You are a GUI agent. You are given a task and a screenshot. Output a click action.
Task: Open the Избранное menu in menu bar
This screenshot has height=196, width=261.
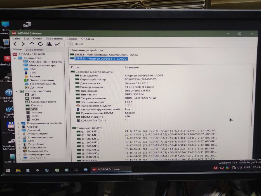pyautogui.click(x=54, y=39)
